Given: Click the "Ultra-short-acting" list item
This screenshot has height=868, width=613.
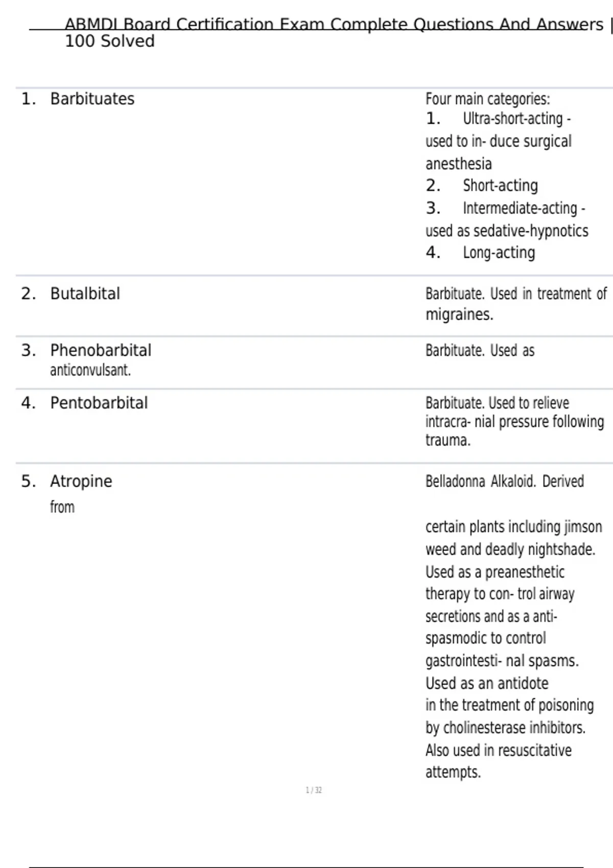Looking at the screenshot, I should coord(516,119).
